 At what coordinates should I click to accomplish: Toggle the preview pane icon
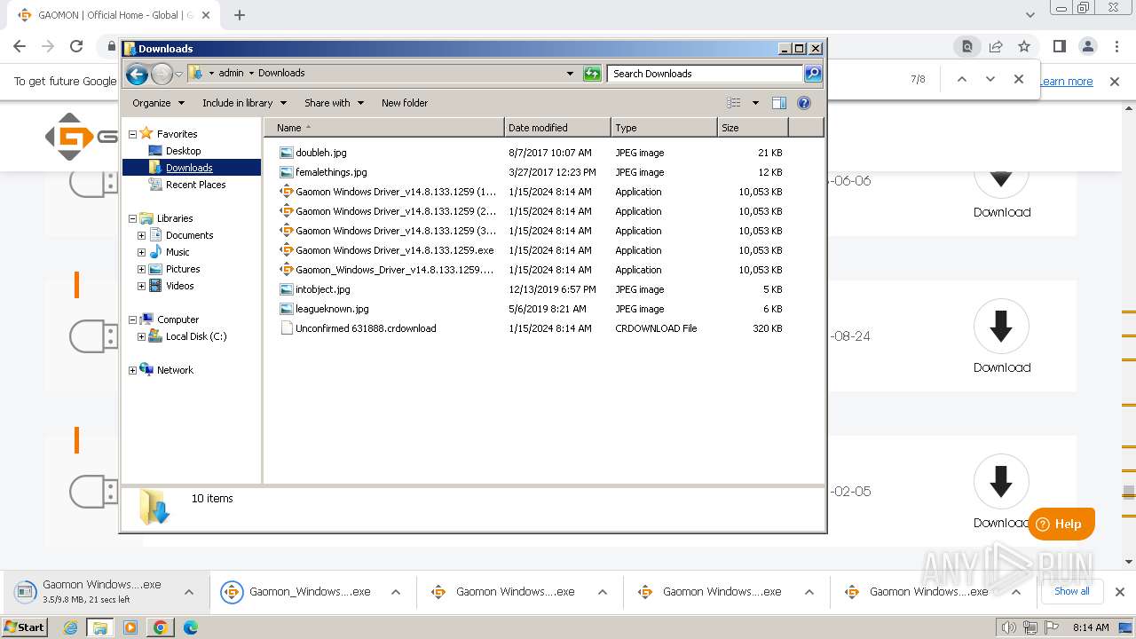point(778,103)
